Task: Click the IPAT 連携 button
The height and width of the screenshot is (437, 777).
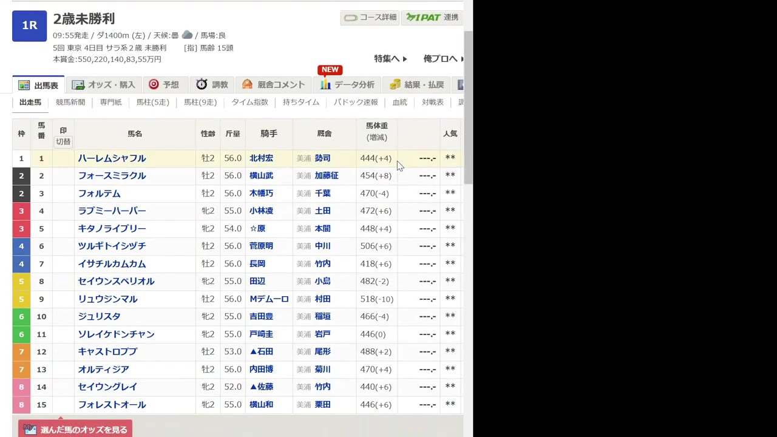Action: tap(432, 18)
